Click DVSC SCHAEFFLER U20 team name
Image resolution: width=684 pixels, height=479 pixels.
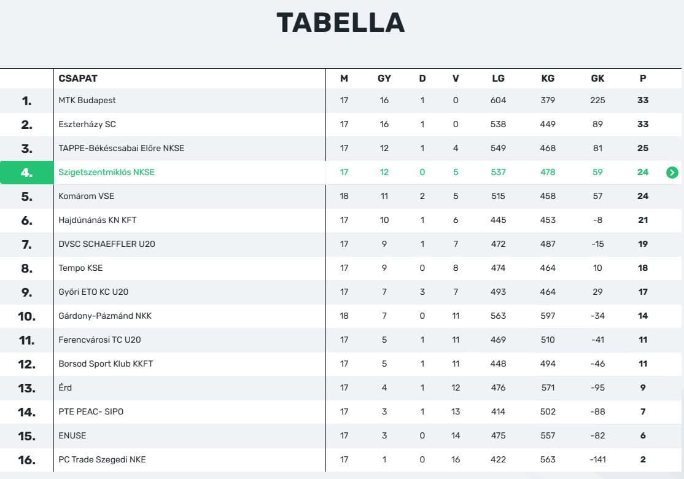107,244
